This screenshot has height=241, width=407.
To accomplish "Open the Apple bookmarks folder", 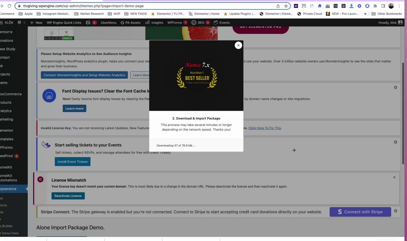I will [25, 14].
